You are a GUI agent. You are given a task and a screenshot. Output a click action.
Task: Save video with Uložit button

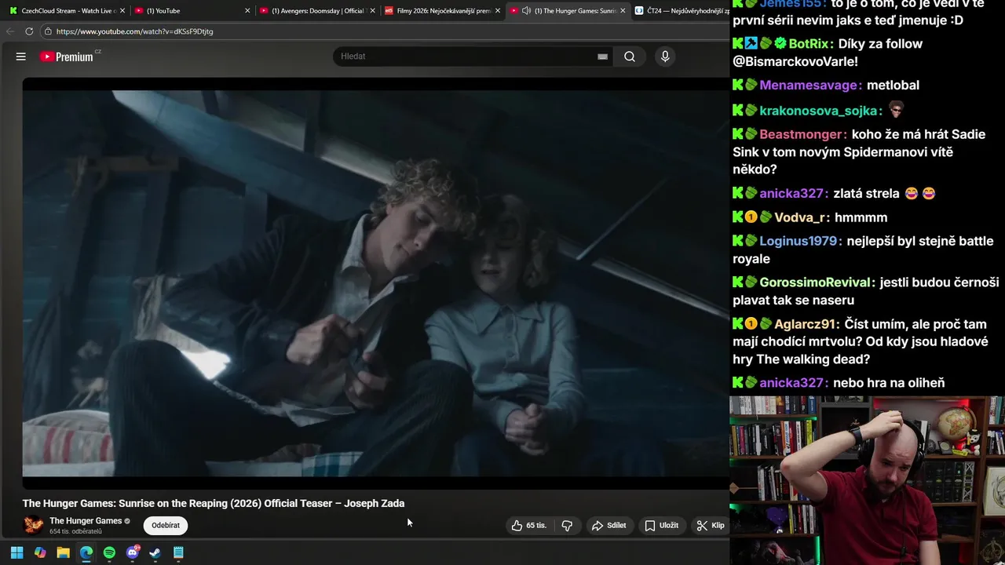(662, 526)
